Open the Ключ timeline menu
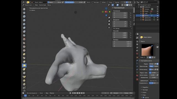 click(x=42, y=93)
